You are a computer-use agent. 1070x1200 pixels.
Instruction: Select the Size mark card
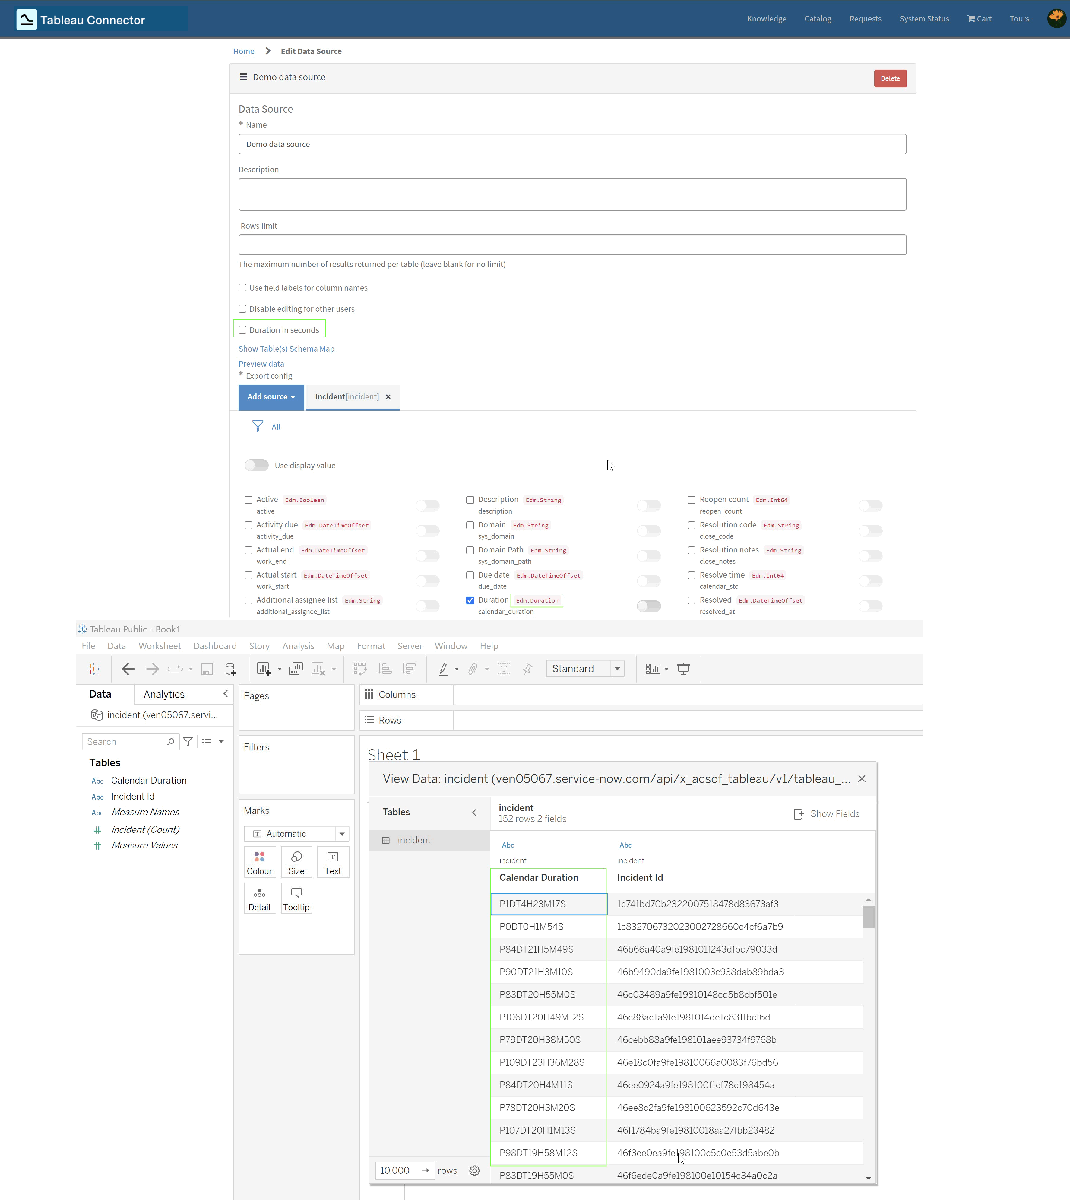click(296, 862)
